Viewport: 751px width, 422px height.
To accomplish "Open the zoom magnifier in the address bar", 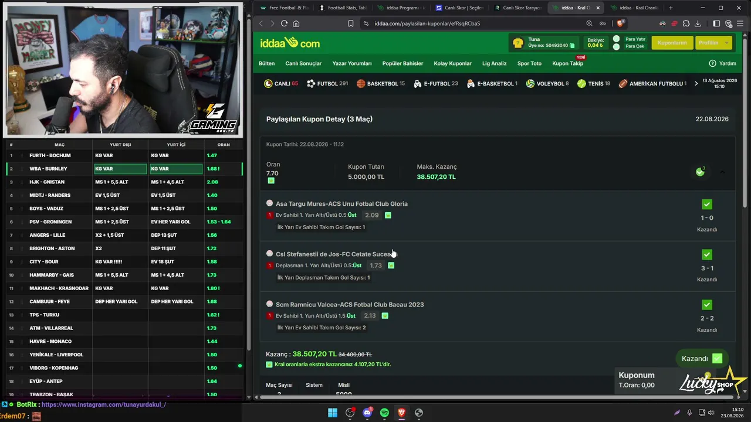I will click(589, 23).
